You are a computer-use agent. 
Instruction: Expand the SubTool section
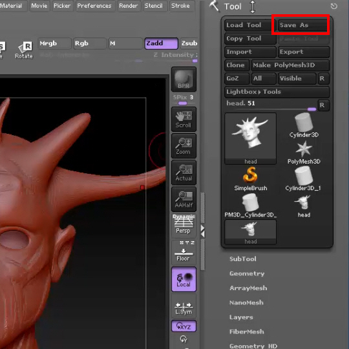[243, 259]
